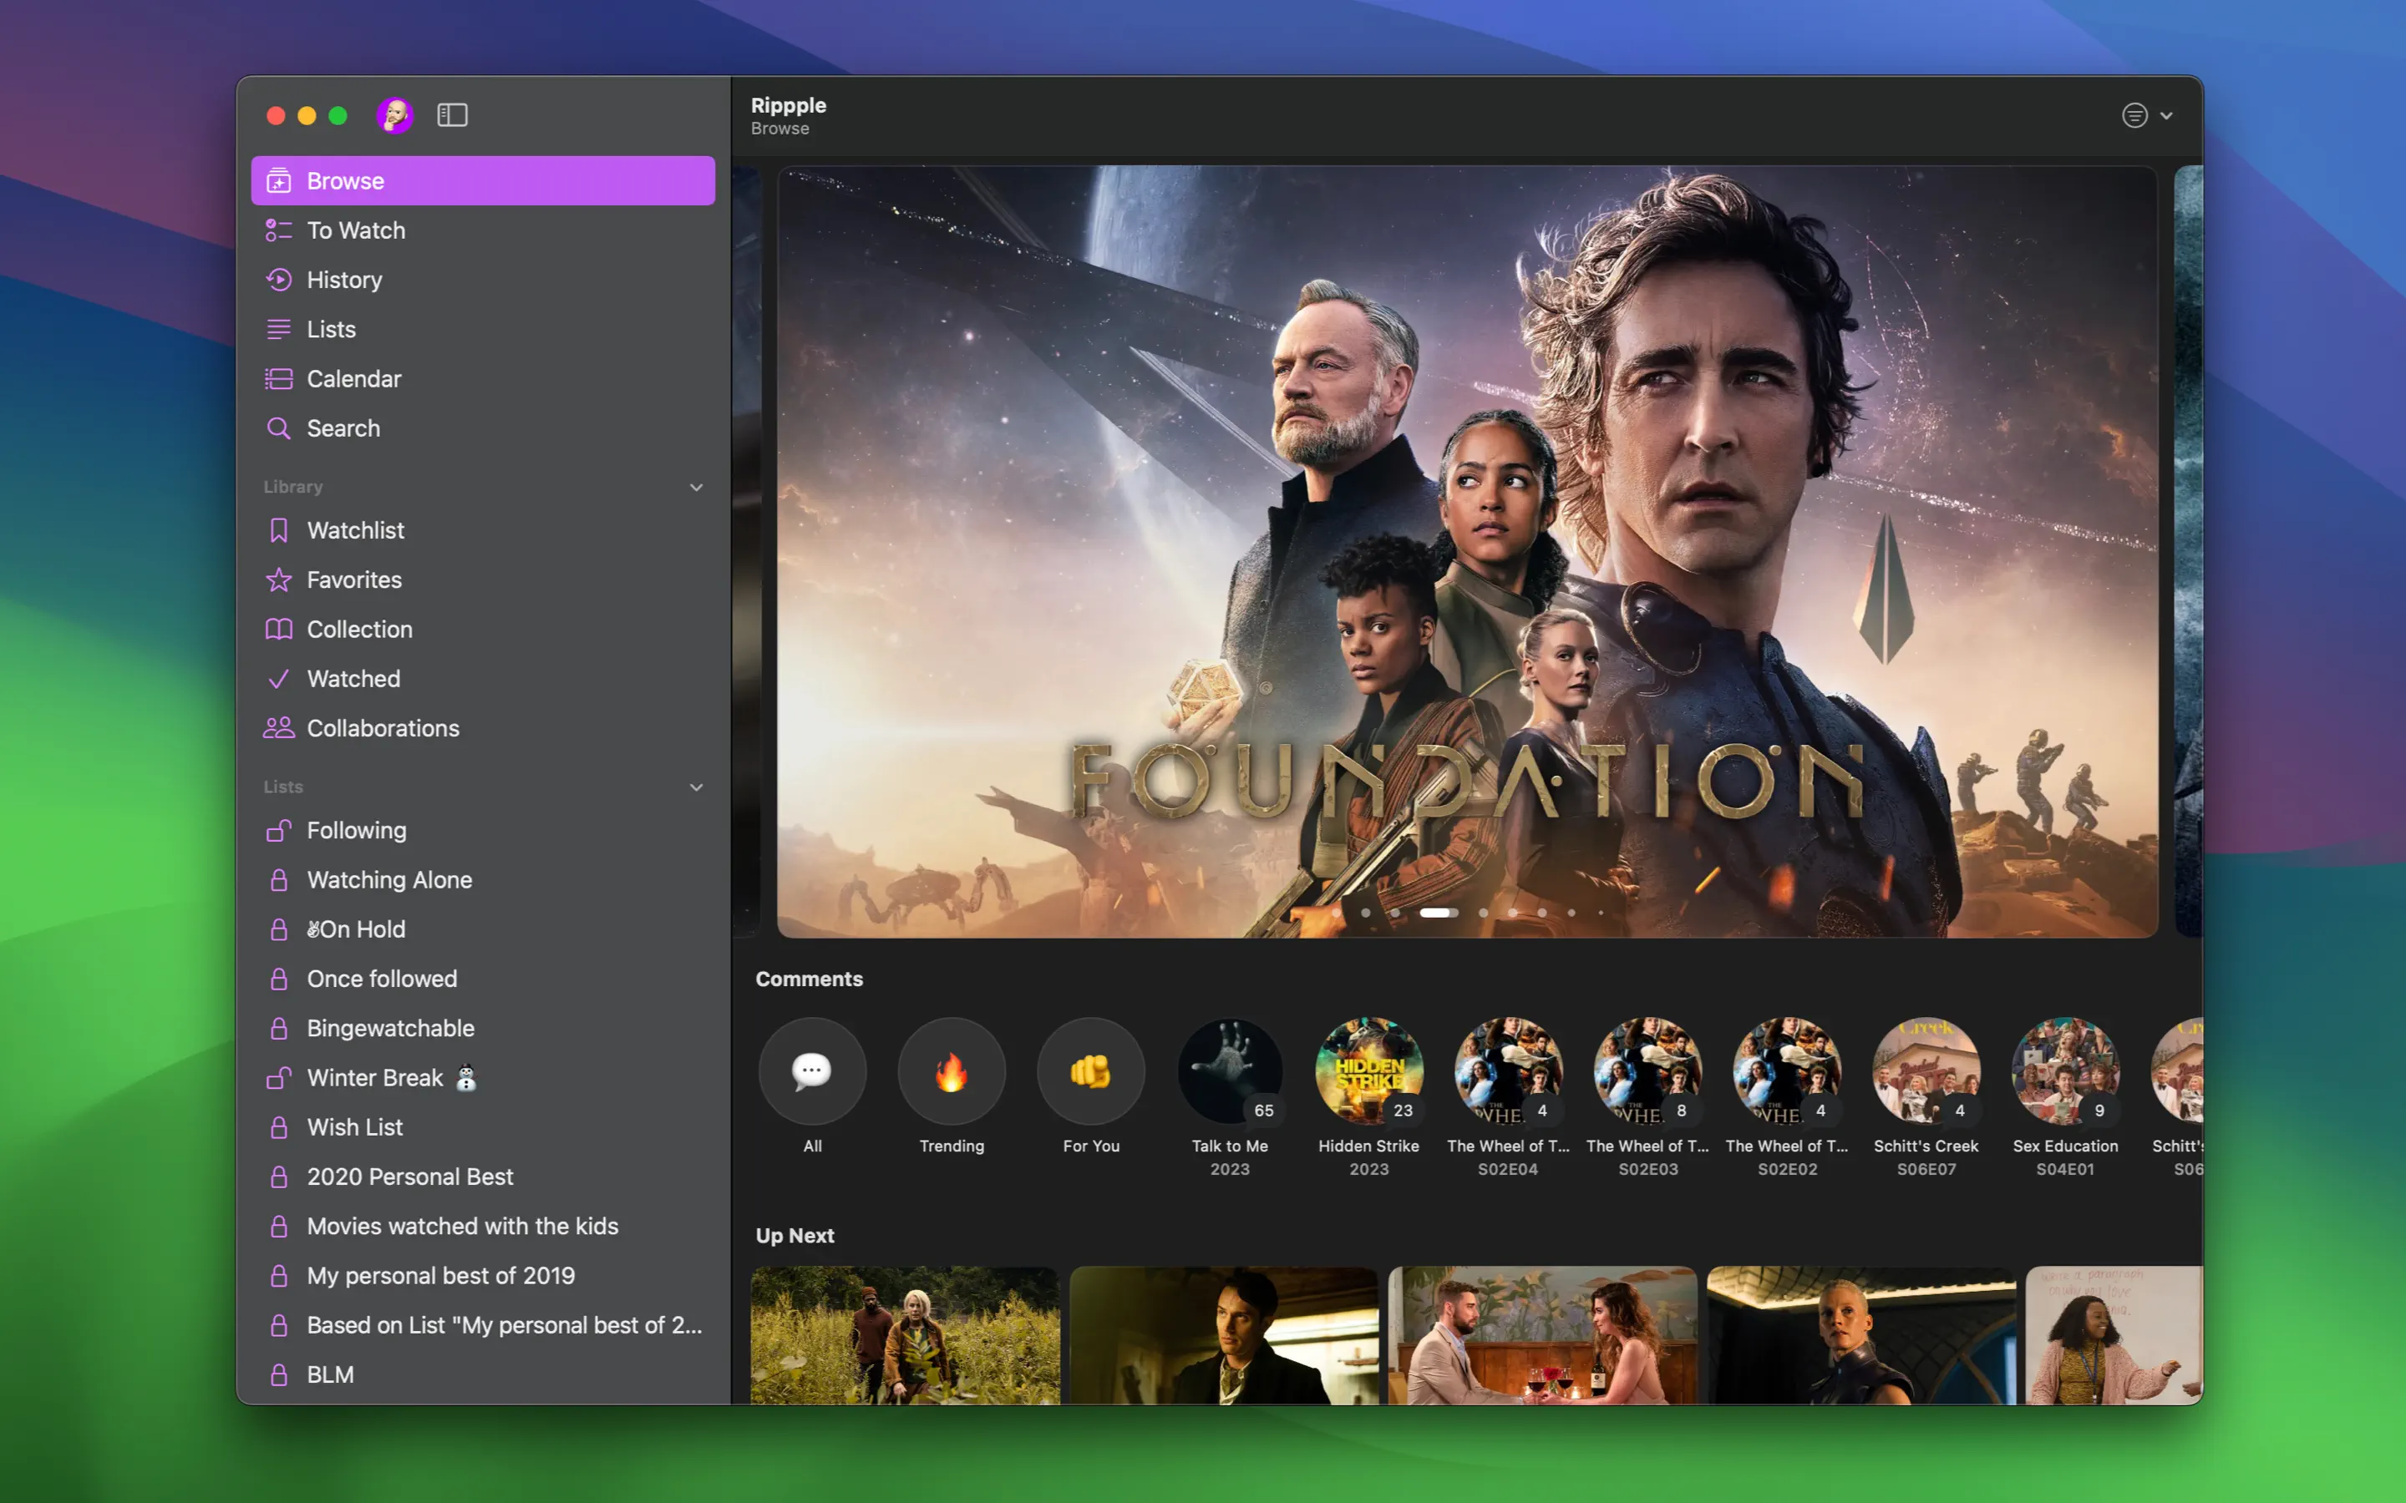This screenshot has height=1503, width=2406.
Task: Collapse the Library section chevron
Action: [696, 487]
